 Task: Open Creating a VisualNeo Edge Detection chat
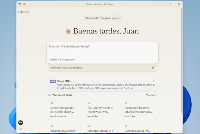tap(140, 110)
